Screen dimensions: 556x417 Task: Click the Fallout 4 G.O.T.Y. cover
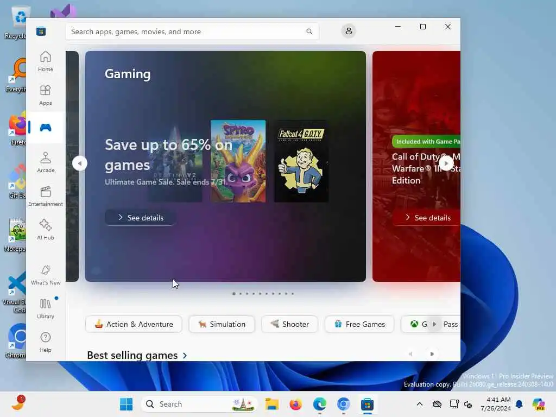click(301, 161)
